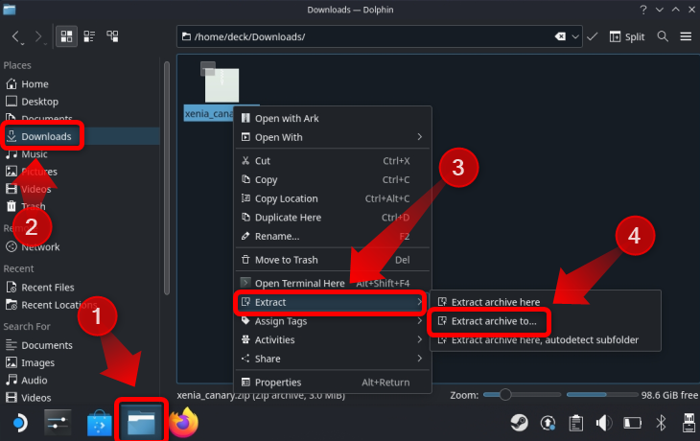Choose Duplicate Here

point(333,218)
